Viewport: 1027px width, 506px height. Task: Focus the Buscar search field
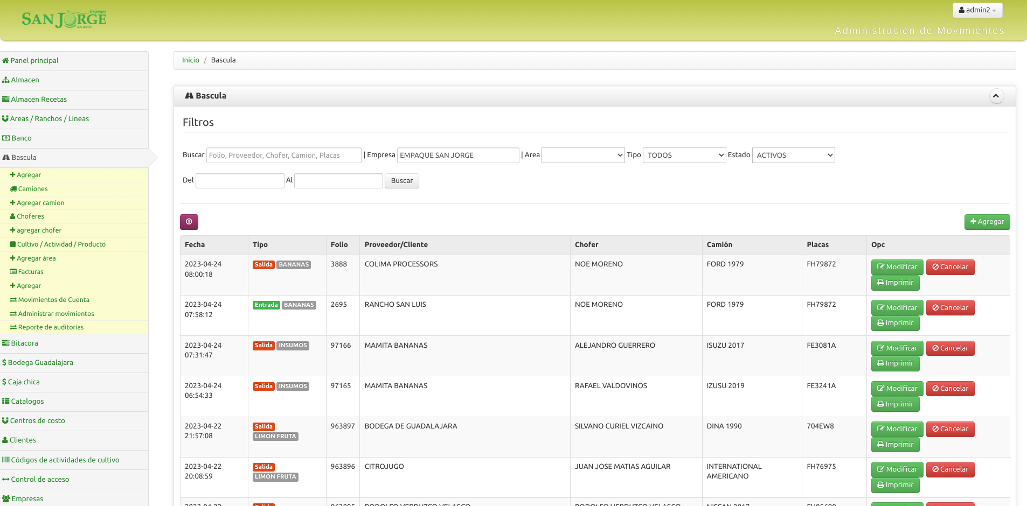[284, 156]
